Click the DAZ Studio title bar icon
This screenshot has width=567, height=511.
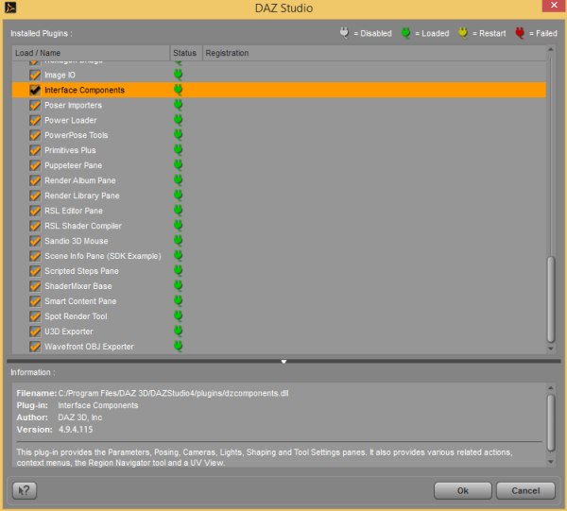pos(9,9)
